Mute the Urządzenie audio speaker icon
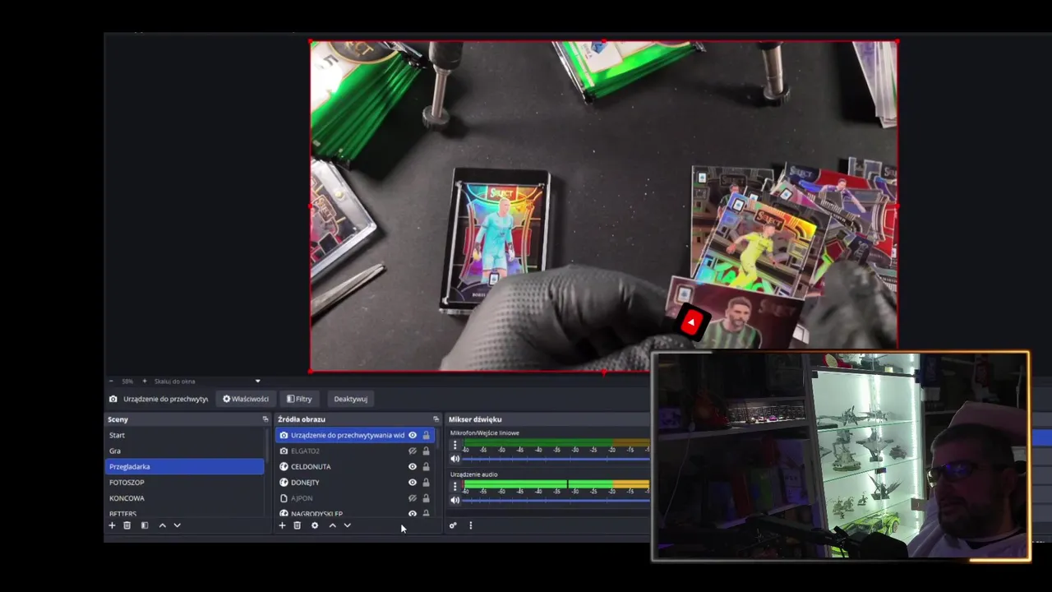The height and width of the screenshot is (592, 1052). [454, 500]
